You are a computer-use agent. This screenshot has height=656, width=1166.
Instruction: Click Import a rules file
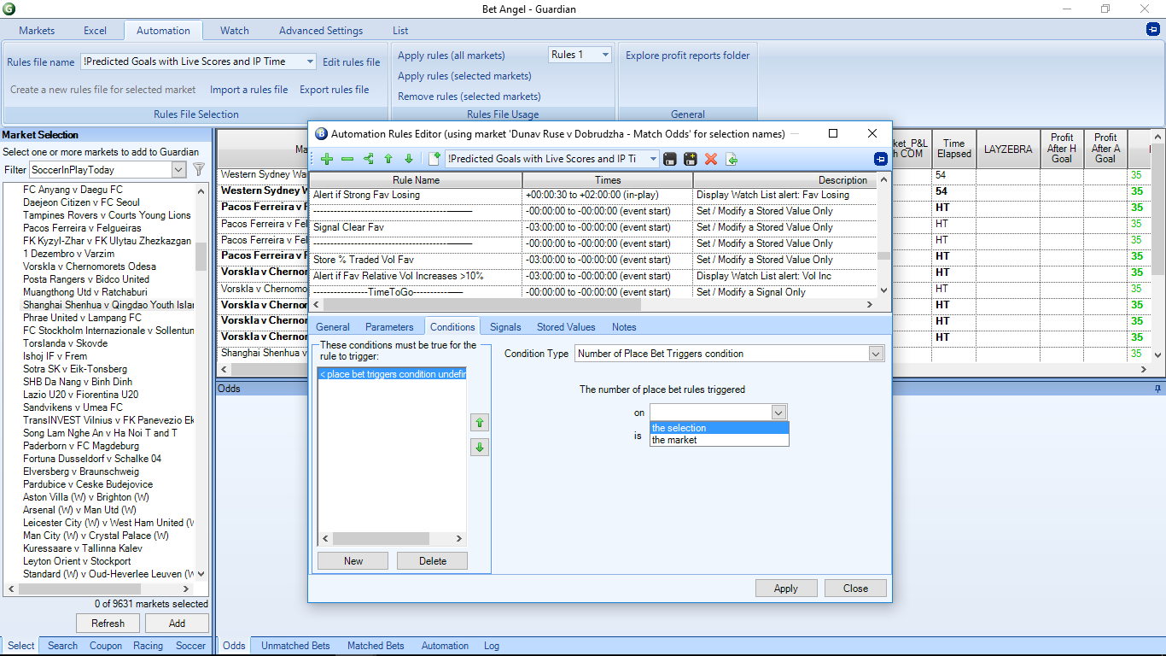(248, 90)
